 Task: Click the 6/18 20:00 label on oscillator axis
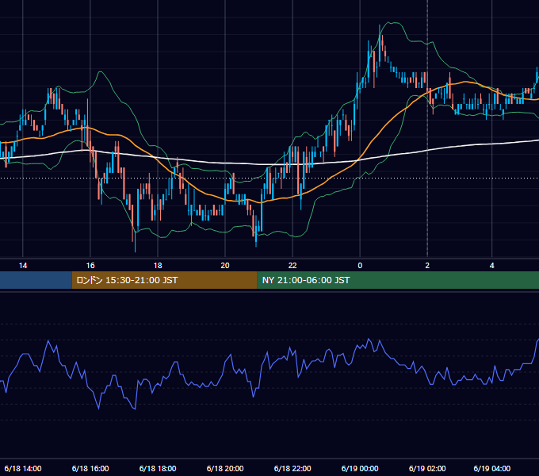(225, 468)
